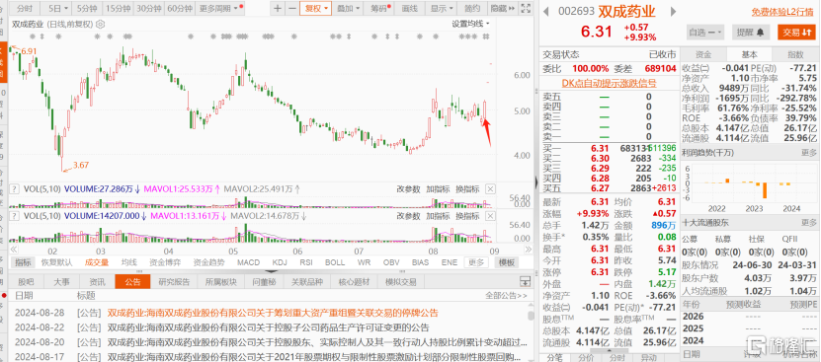Collapse the bottom news panel icon

click(526, 282)
